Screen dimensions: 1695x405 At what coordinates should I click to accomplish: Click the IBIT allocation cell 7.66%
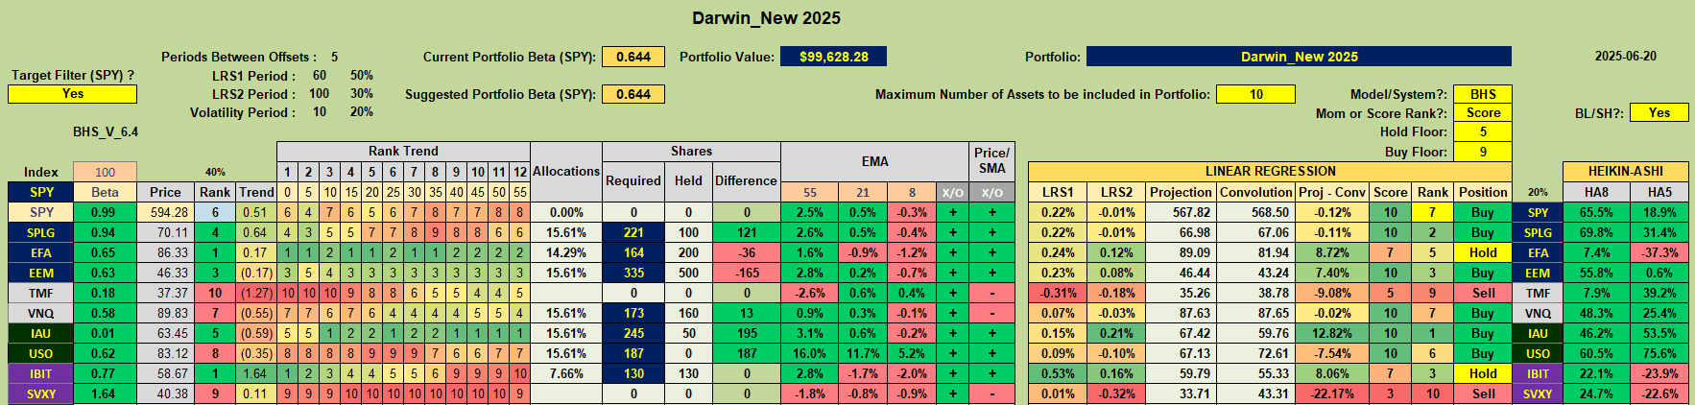566,373
